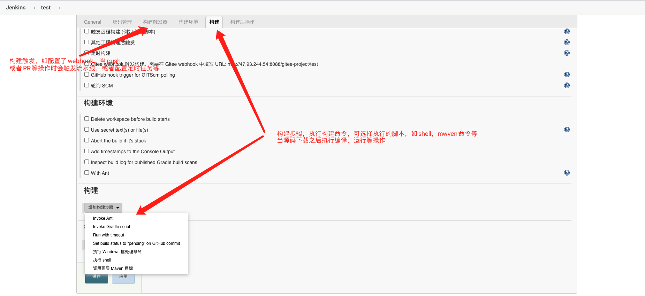Click help icon for 触发远程构建 option

[x=567, y=31]
